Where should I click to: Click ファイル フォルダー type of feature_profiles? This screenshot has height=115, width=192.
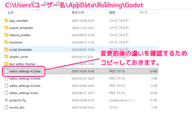coord(119,35)
